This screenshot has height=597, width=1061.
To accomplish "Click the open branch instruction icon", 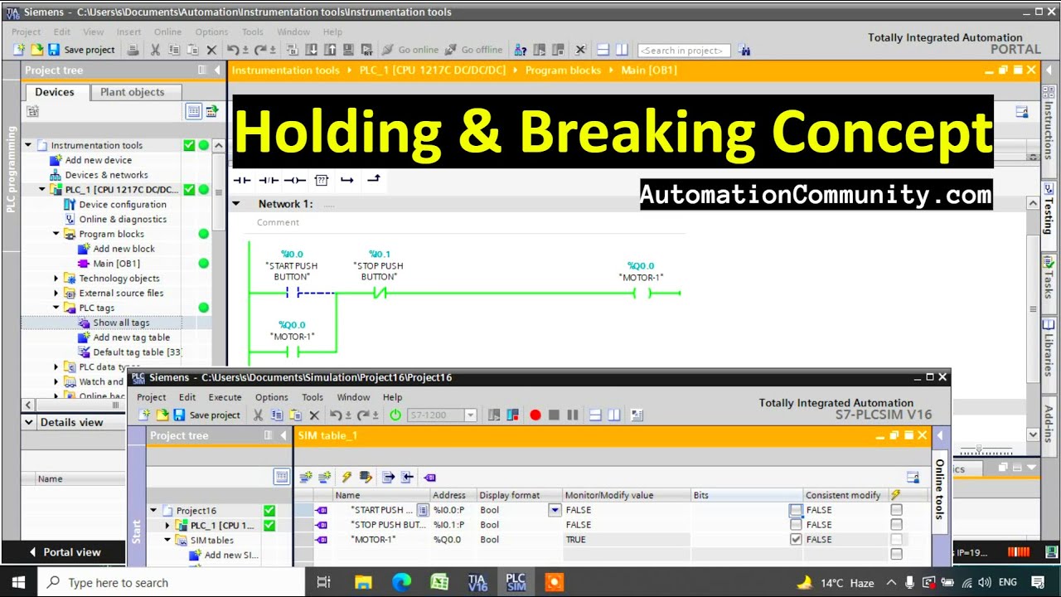I will pyautogui.click(x=347, y=180).
